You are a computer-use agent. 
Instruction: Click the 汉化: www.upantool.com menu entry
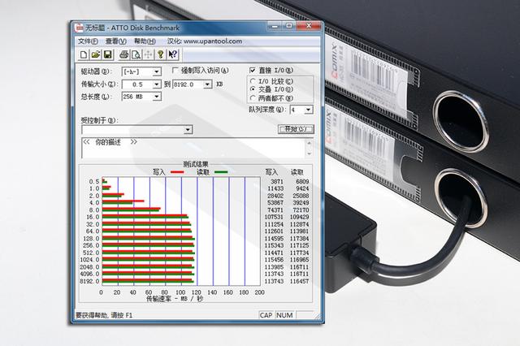(204, 41)
